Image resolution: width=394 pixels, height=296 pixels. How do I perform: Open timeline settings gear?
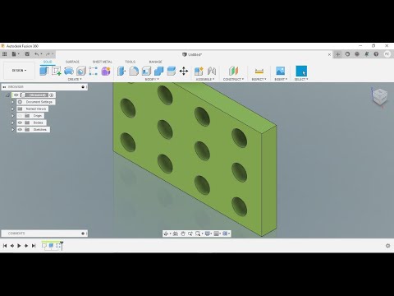click(x=387, y=246)
